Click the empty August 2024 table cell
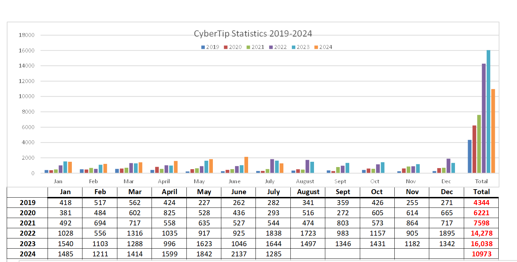 click(x=308, y=254)
